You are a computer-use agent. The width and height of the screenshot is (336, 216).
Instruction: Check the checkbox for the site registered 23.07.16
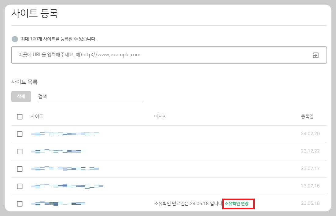click(20, 186)
